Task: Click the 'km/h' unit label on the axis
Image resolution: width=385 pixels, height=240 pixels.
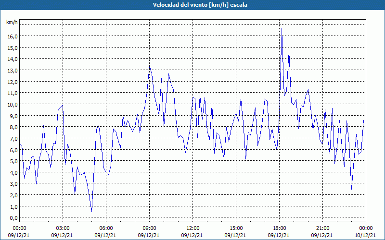Action: coord(12,22)
